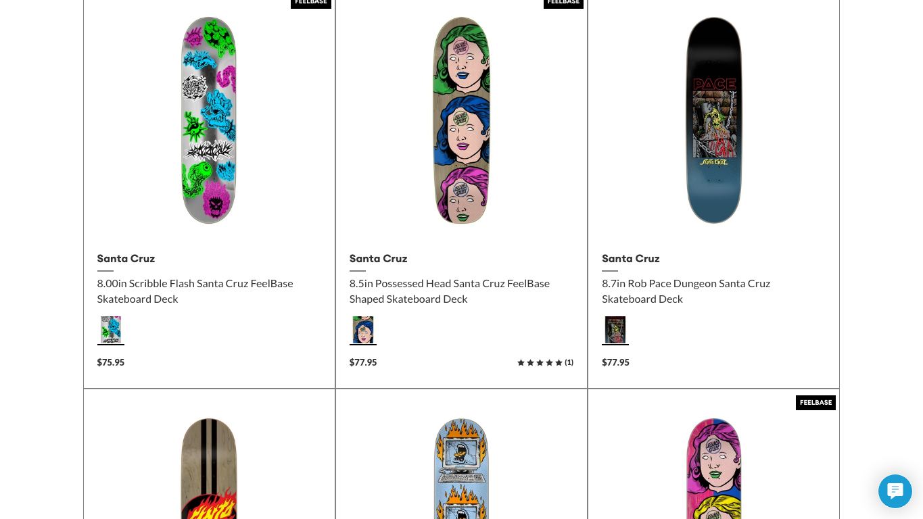Click Santa Cruz brand above Scribble Flash deck
The image size is (923, 519).
coord(126,258)
